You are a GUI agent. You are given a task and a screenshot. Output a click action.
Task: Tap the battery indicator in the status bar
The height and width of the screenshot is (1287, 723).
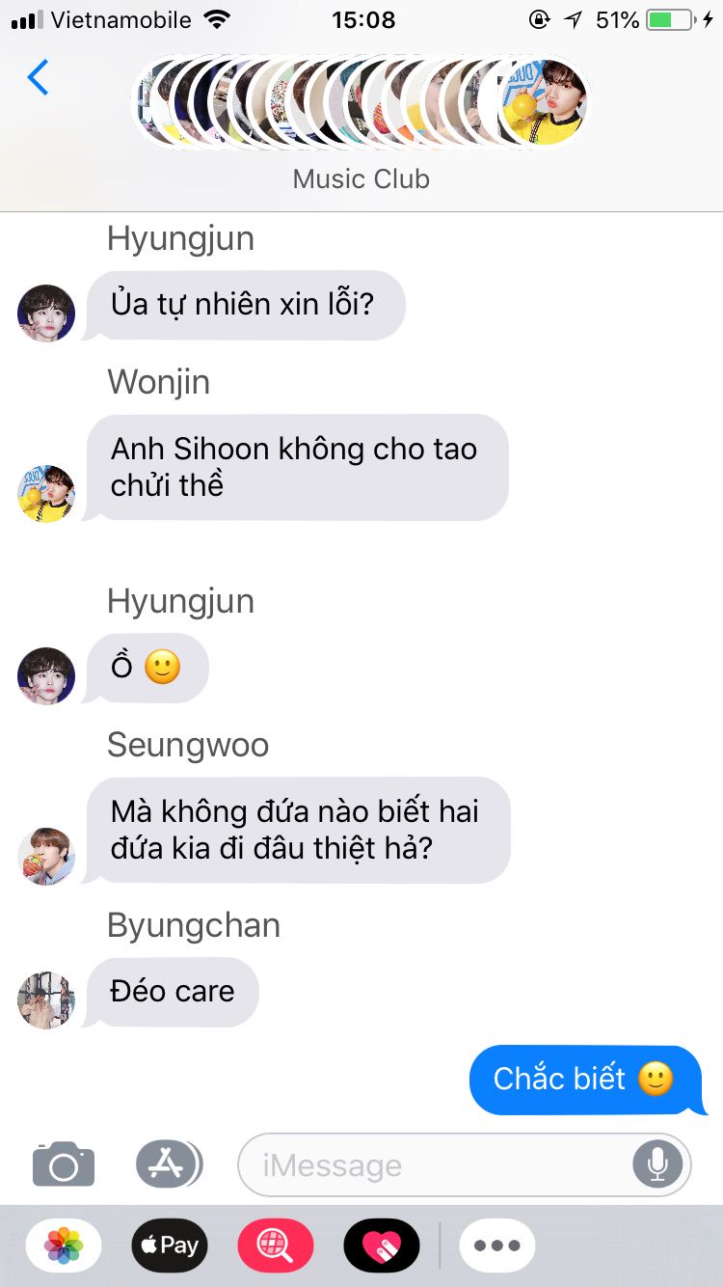[x=671, y=19]
